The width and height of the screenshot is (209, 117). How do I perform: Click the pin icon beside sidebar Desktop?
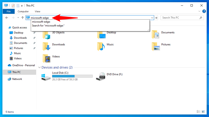click(x=34, y=33)
